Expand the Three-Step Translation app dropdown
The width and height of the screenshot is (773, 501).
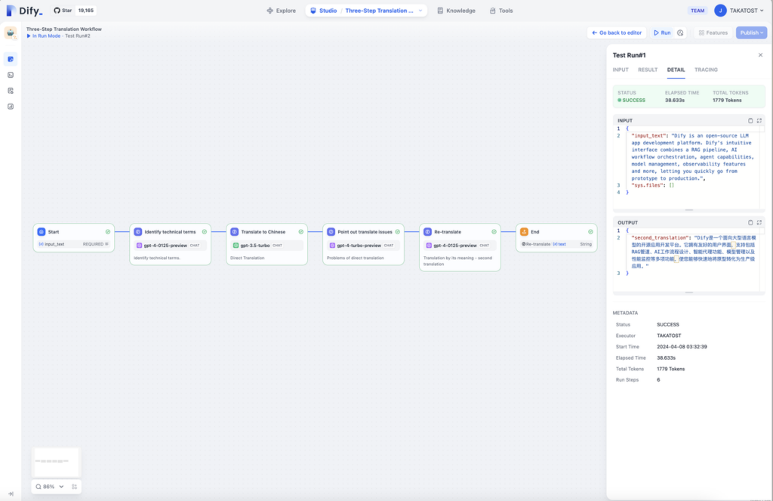[x=420, y=11]
